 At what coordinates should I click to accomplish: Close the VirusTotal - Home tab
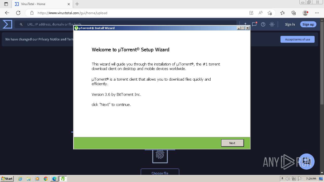[x=69, y=4]
